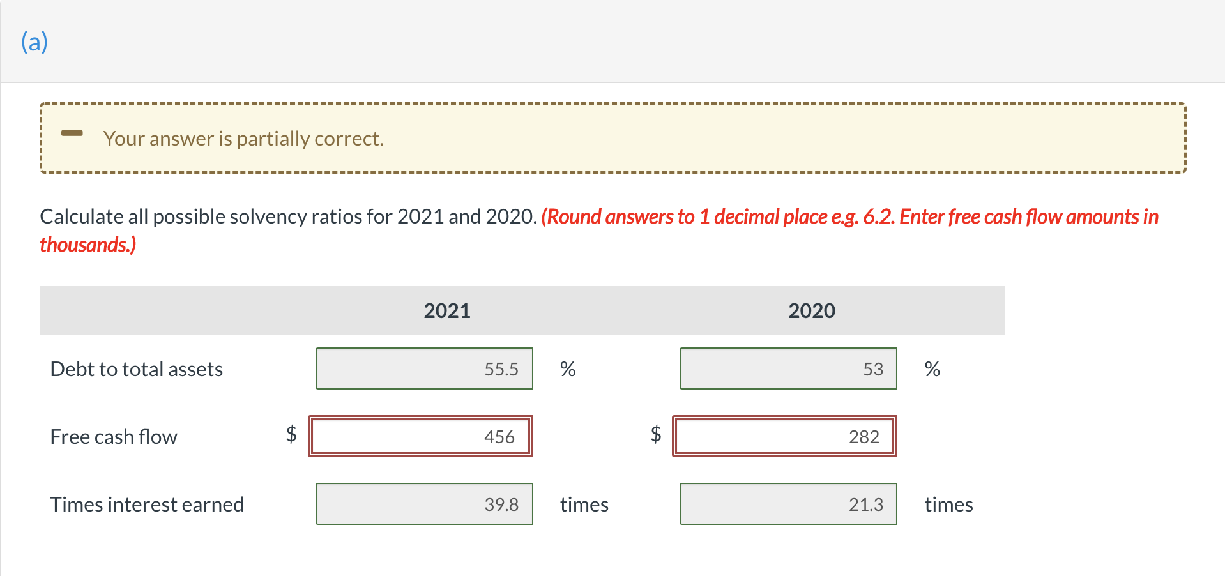This screenshot has width=1225, height=576.
Task: Click the red rounding instruction text
Action: pyautogui.click(x=848, y=217)
